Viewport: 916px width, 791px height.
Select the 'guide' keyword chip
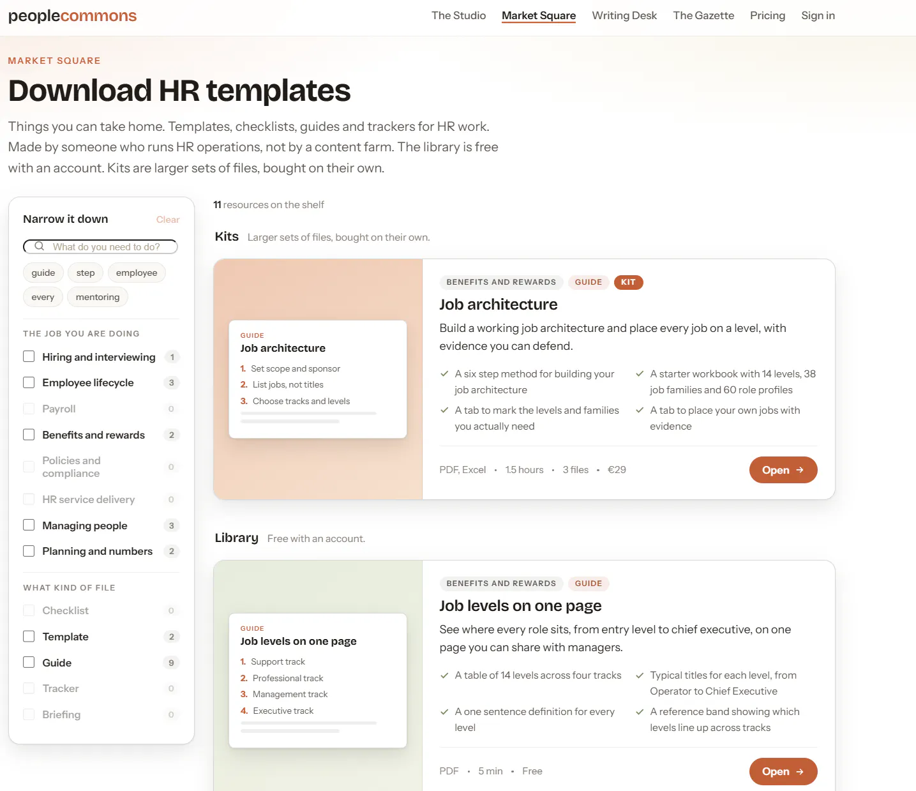(x=43, y=273)
